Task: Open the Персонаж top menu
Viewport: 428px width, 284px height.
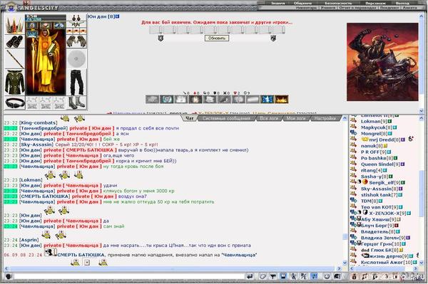Action: pos(376,4)
